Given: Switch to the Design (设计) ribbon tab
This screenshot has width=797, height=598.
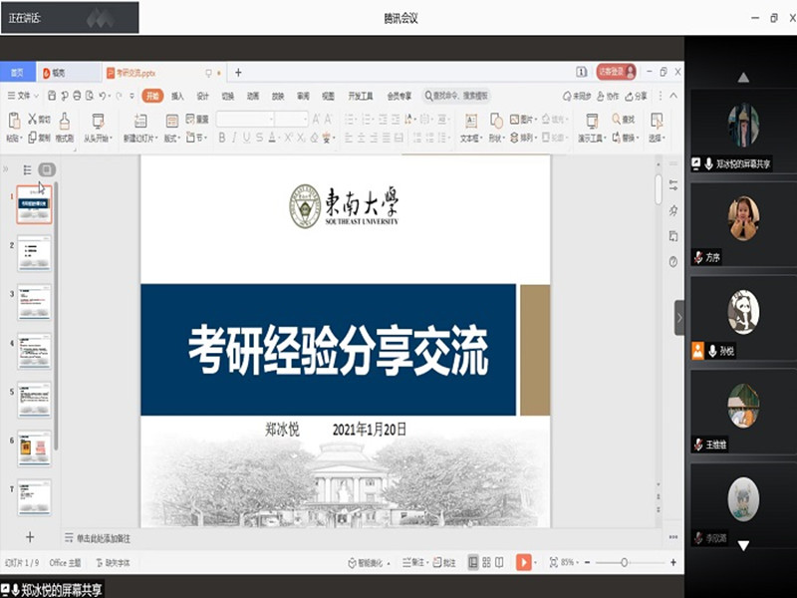Looking at the screenshot, I should pyautogui.click(x=202, y=96).
